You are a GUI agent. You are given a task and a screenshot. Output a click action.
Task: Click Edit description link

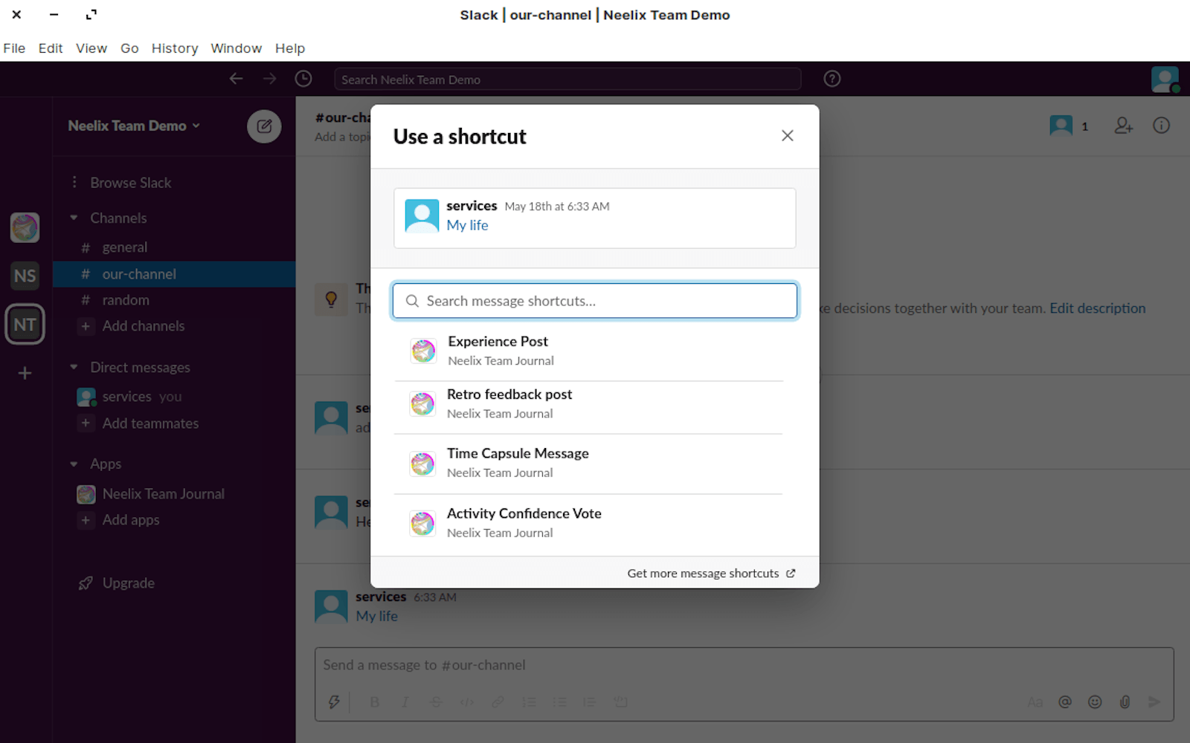(1098, 308)
